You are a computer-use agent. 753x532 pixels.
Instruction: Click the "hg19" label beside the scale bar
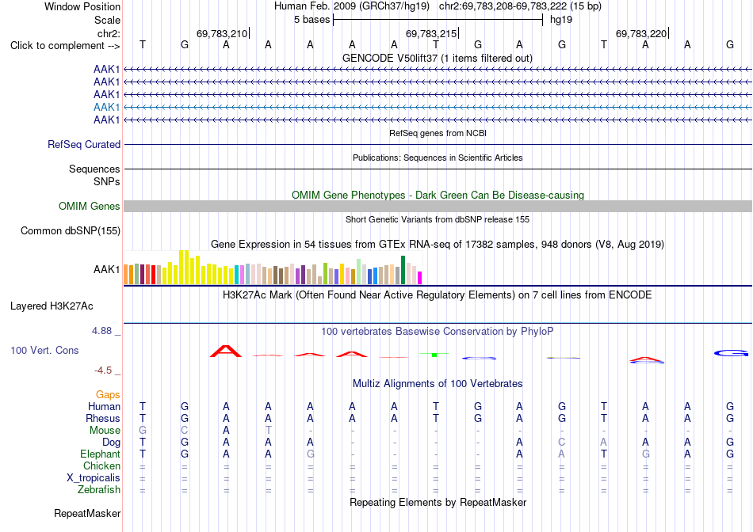click(561, 20)
